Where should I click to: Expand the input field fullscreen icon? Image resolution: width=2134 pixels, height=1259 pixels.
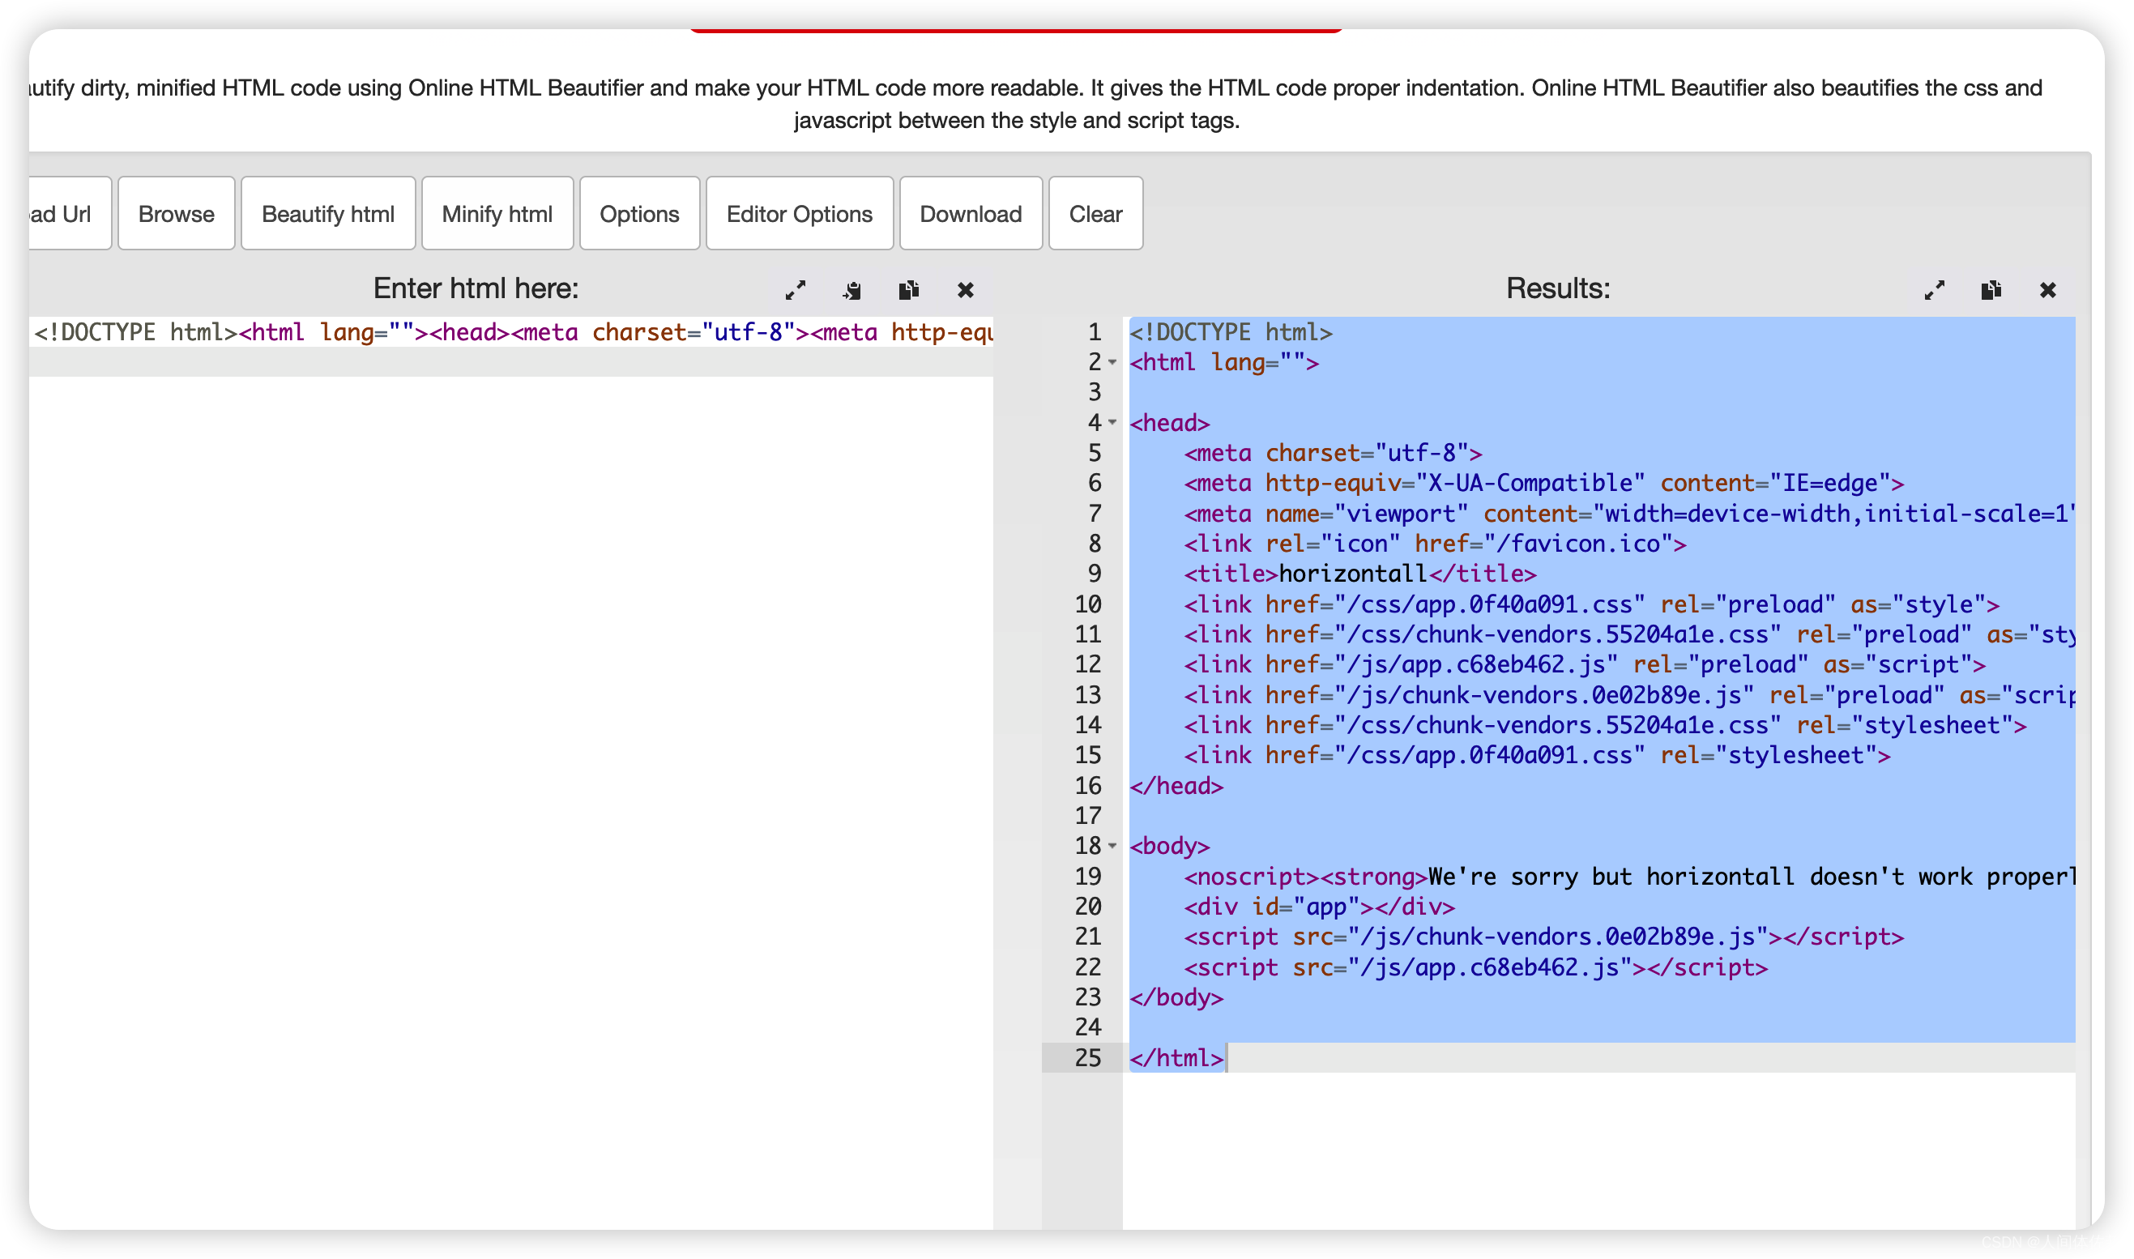point(794,291)
